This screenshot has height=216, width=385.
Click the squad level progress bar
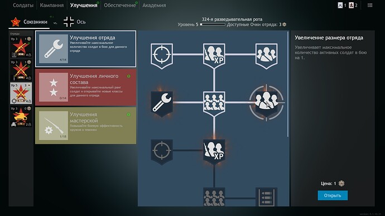(x=213, y=24)
